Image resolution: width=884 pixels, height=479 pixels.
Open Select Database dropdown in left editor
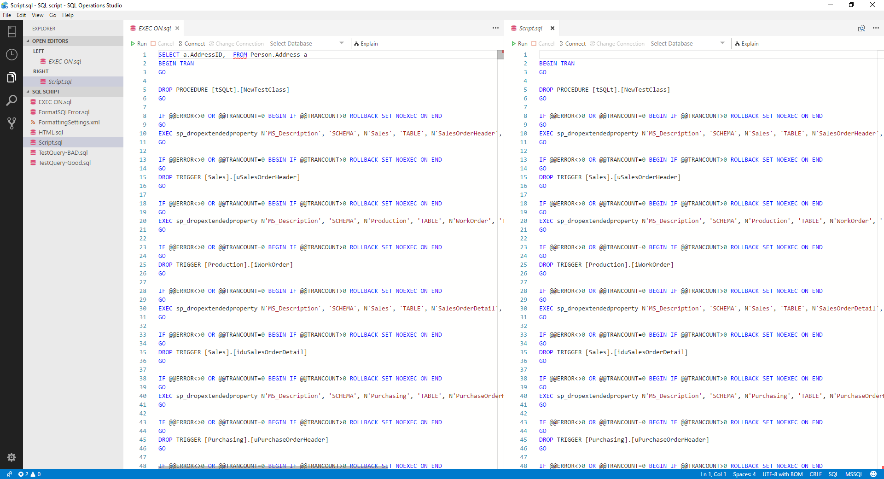[306, 44]
